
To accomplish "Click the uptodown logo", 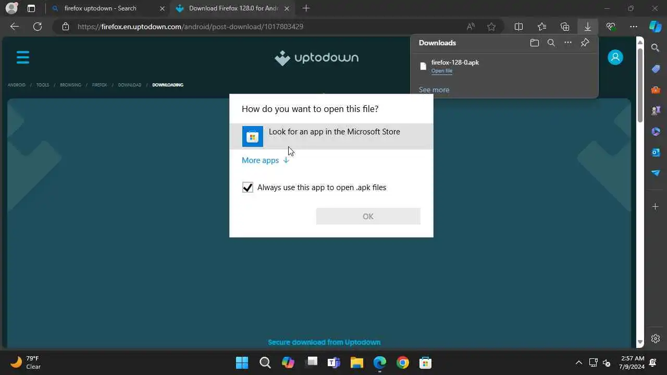I will coord(317,58).
